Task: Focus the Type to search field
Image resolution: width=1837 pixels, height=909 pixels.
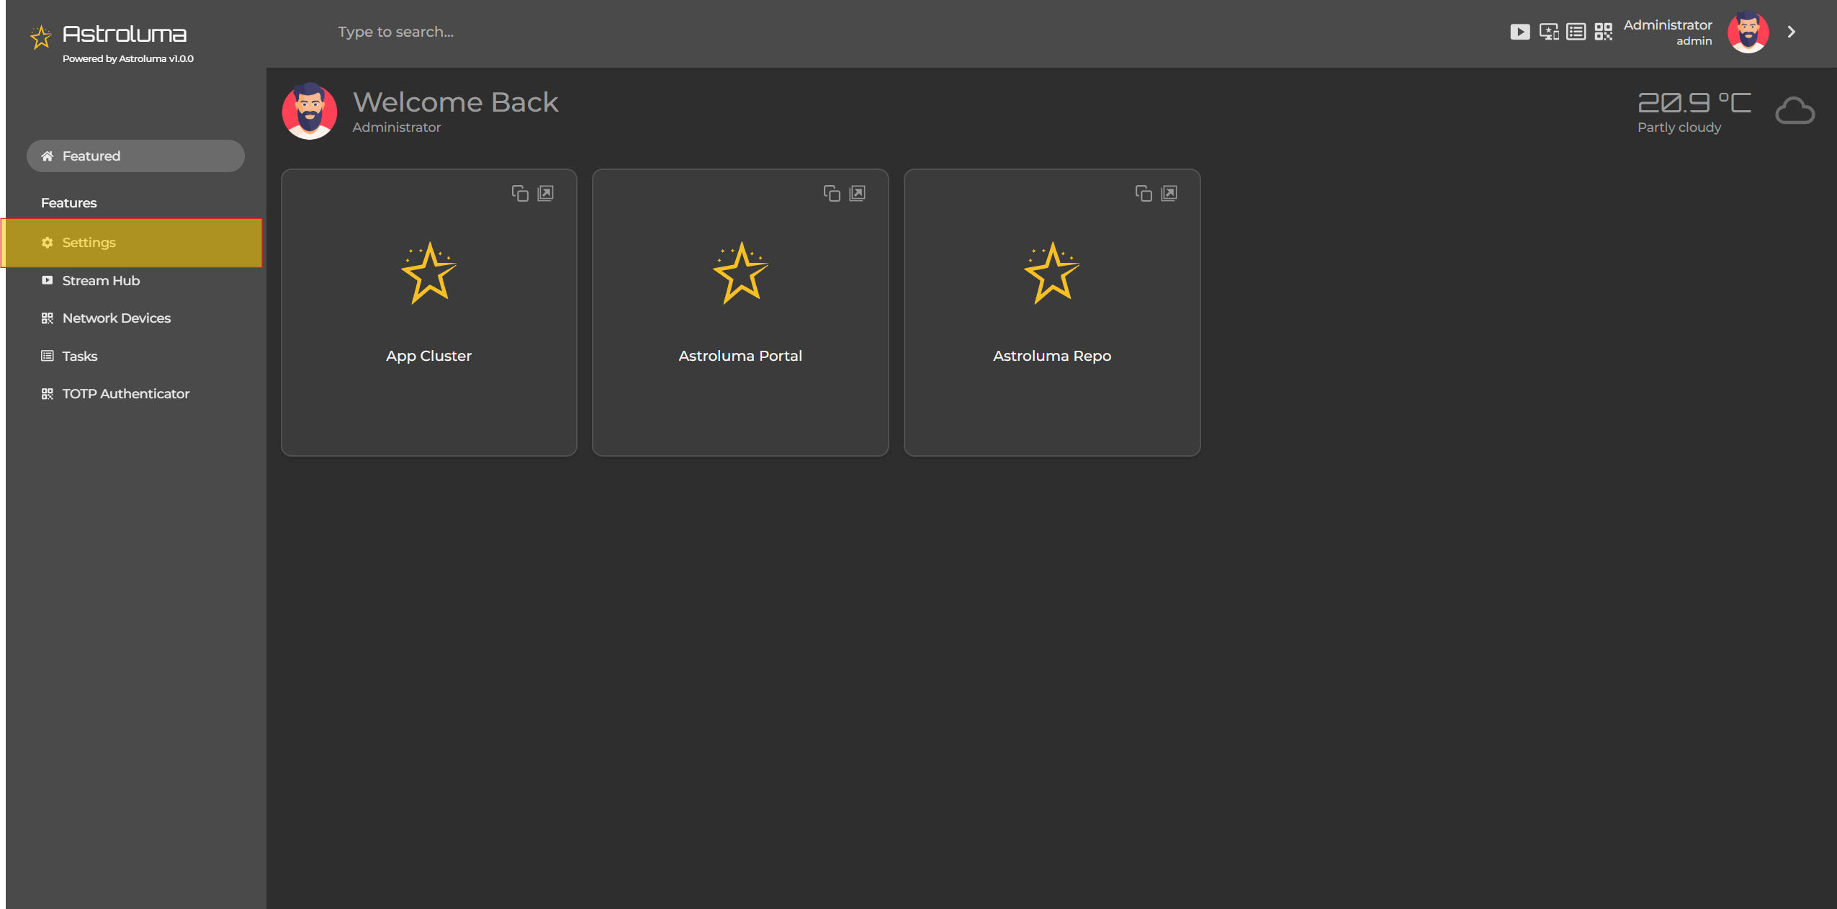Action: coord(396,32)
